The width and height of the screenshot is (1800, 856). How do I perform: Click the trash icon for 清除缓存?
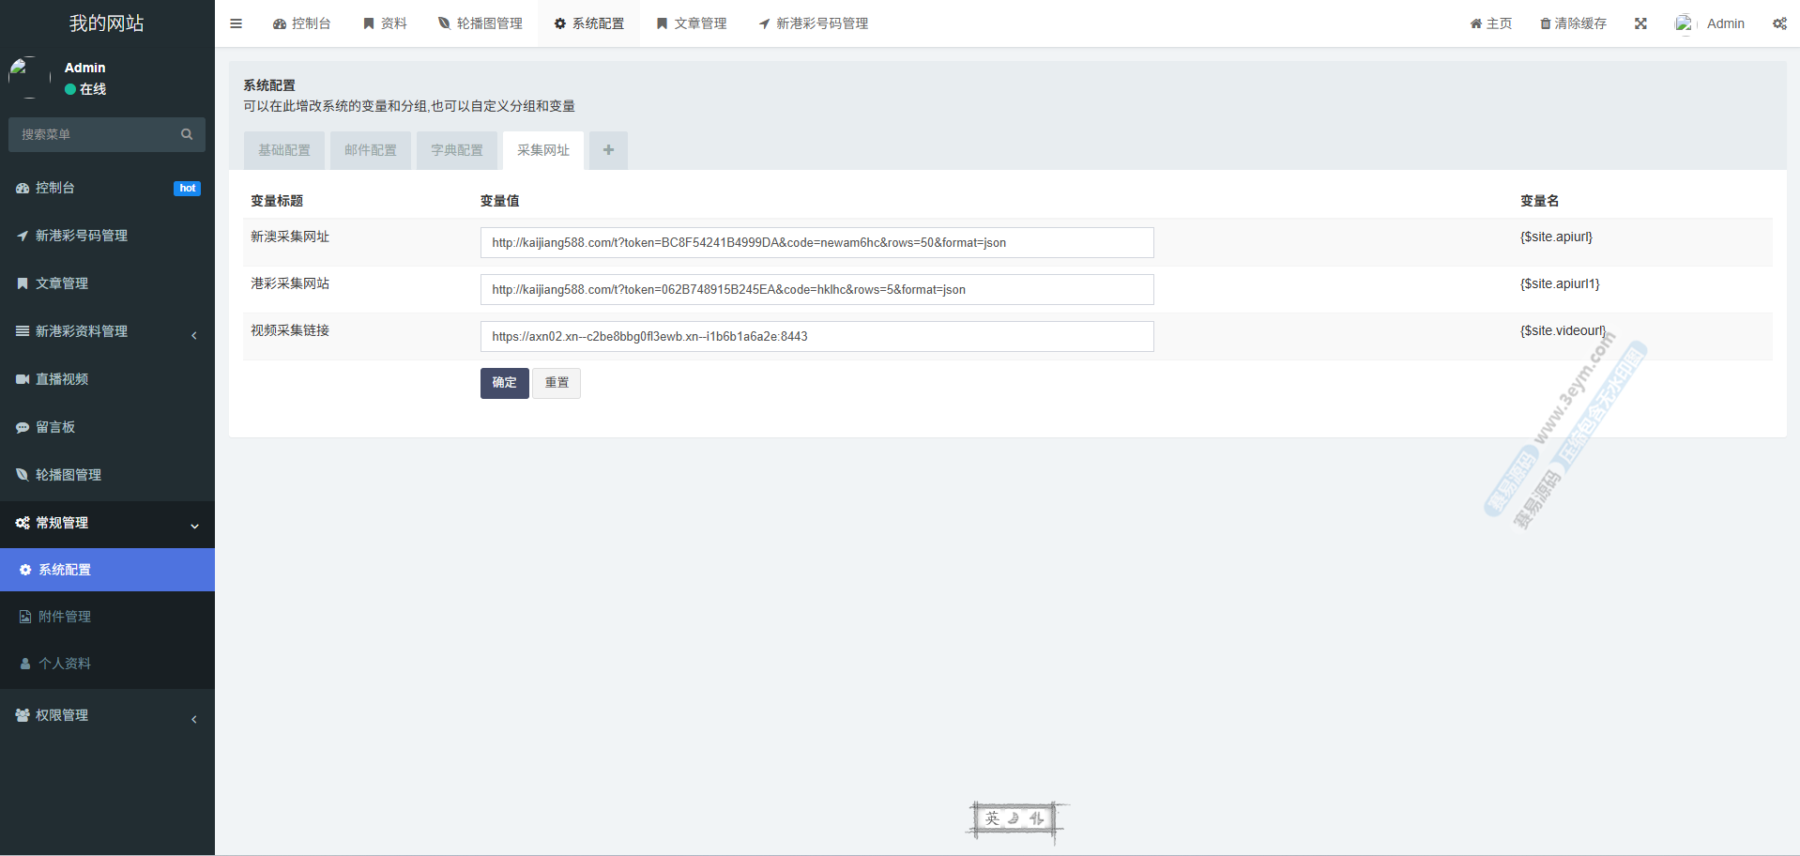coord(1545,23)
